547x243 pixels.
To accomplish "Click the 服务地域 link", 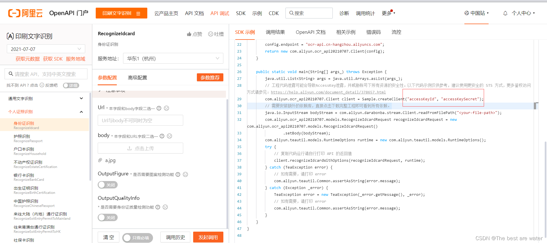I will [75, 59].
